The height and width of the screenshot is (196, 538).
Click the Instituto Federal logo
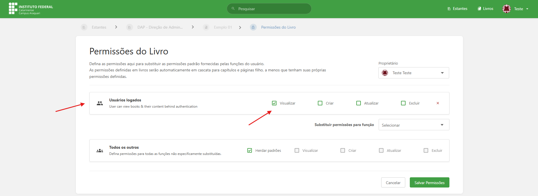tap(31, 9)
